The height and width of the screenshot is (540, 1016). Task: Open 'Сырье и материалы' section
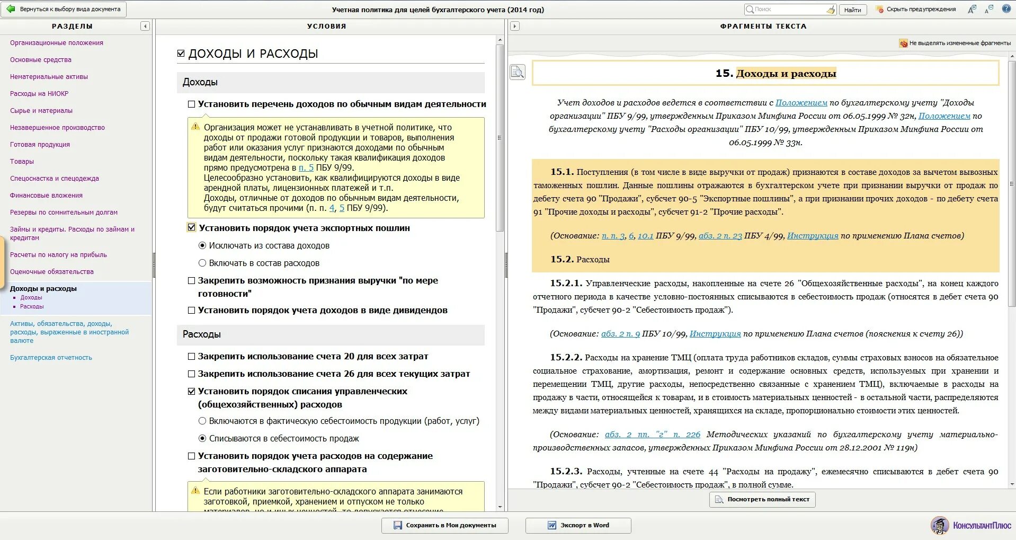pyautogui.click(x=41, y=111)
